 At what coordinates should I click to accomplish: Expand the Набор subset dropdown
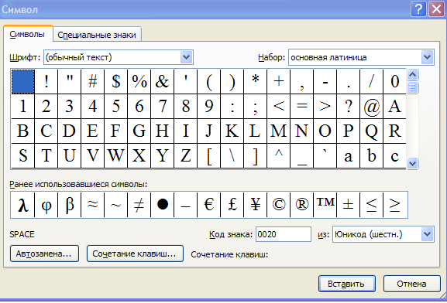(x=427, y=57)
